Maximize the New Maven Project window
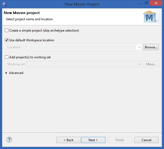 click(146, 3)
